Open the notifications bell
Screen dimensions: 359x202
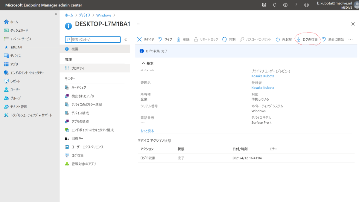click(275, 5)
